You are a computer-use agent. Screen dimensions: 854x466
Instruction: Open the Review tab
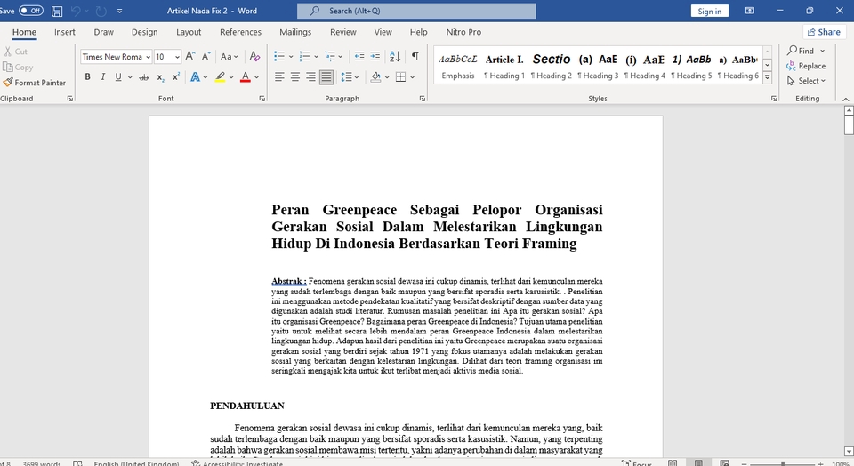(x=343, y=32)
